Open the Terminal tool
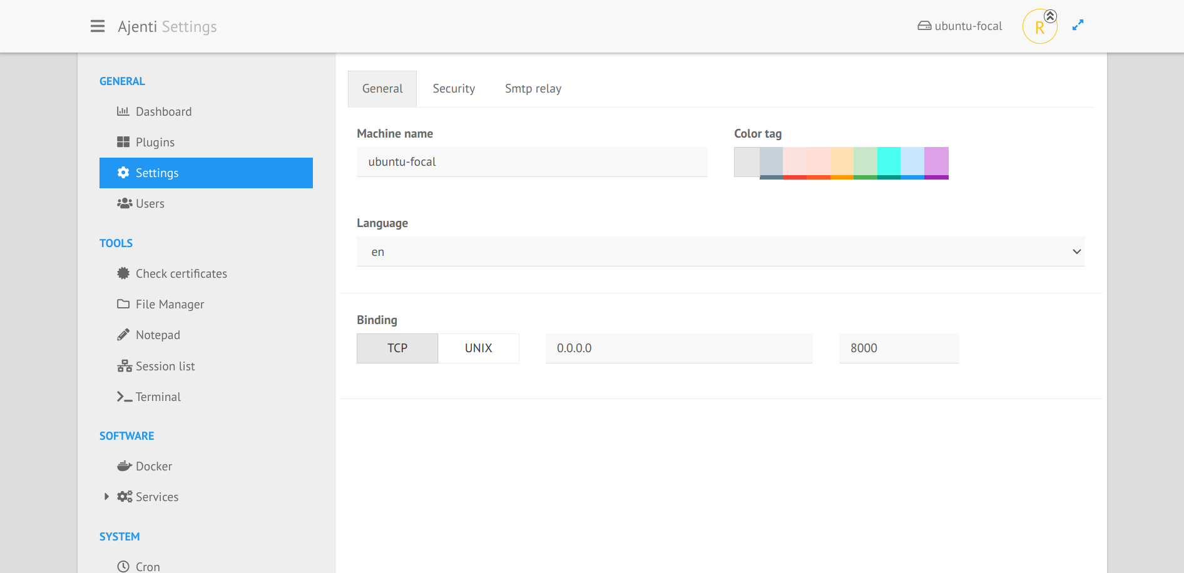This screenshot has height=573, width=1184. [x=206, y=397]
